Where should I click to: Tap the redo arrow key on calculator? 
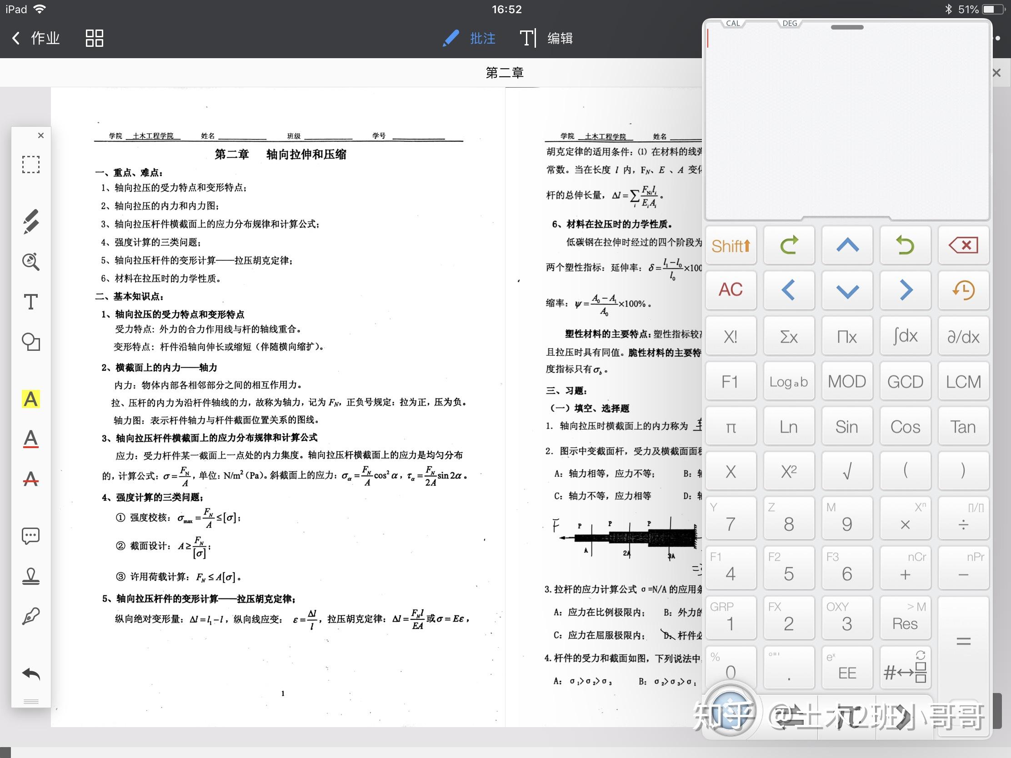click(789, 245)
